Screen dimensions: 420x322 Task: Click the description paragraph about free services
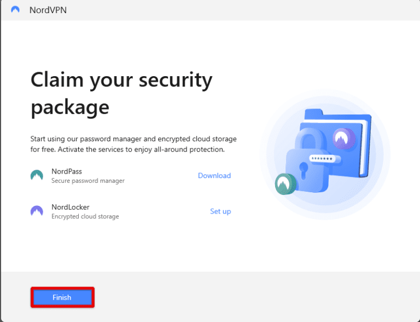point(133,144)
